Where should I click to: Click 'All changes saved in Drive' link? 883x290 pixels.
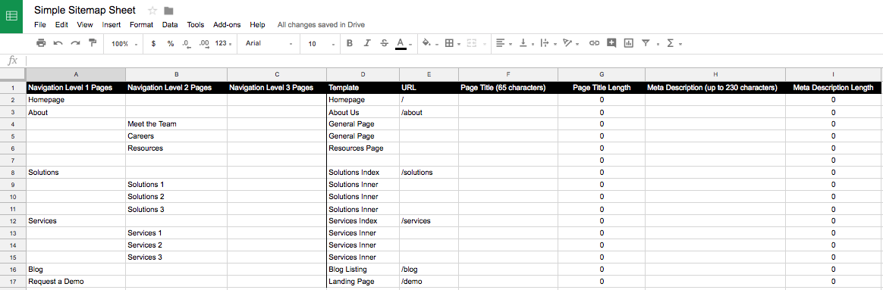pyautogui.click(x=321, y=25)
